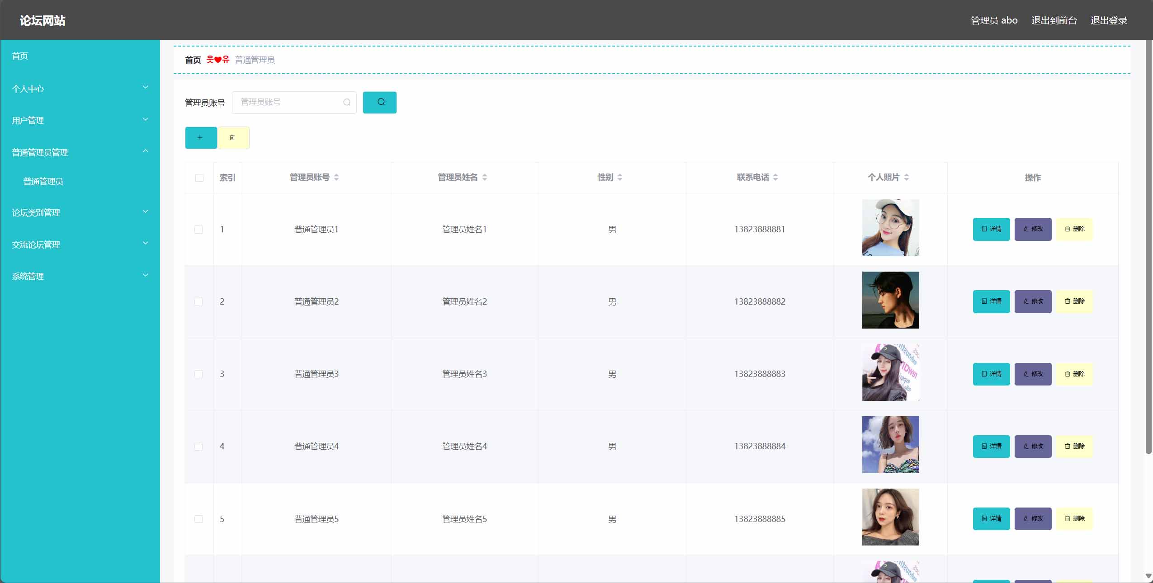Click 删除 for 普通管理员2
1153x583 pixels.
point(1074,301)
